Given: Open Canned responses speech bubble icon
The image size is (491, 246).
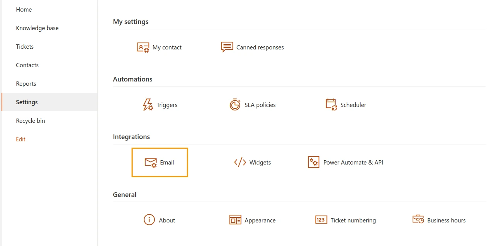Looking at the screenshot, I should [x=227, y=47].
